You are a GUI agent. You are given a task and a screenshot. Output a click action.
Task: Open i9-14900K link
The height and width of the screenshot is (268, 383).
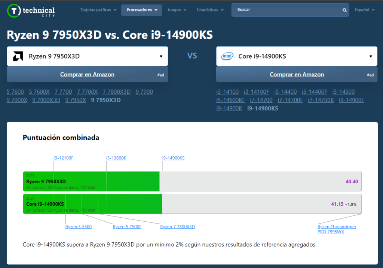229,109
